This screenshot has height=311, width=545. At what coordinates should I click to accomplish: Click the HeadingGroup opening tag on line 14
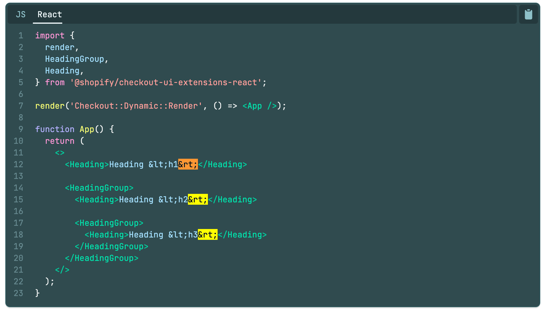coord(99,188)
